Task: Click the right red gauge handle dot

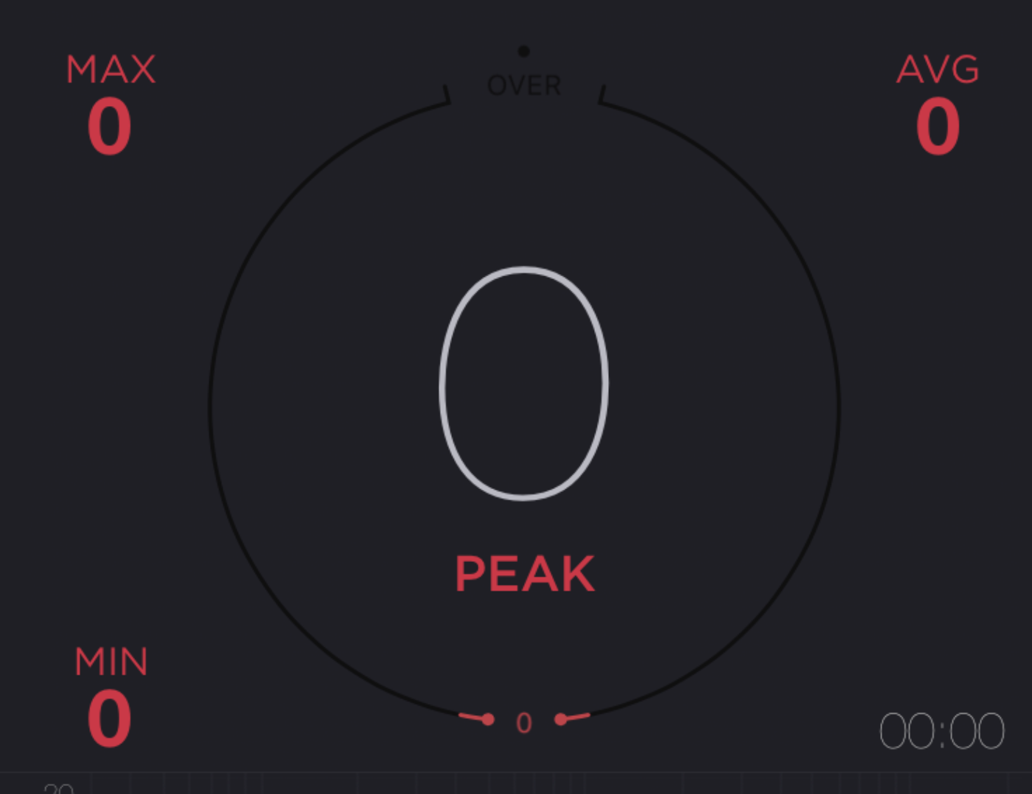Action: [x=561, y=719]
